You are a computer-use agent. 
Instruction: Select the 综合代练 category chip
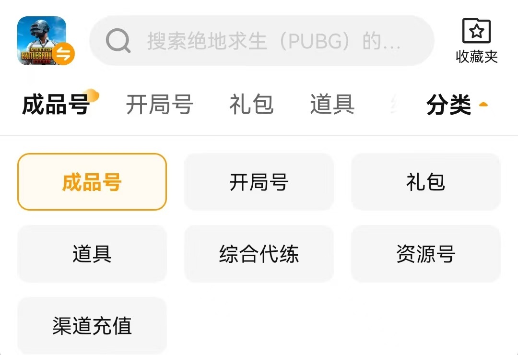(x=259, y=254)
